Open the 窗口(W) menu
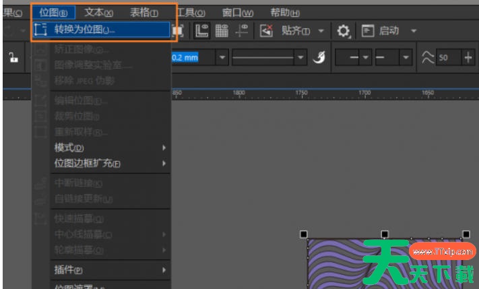 [x=238, y=13]
